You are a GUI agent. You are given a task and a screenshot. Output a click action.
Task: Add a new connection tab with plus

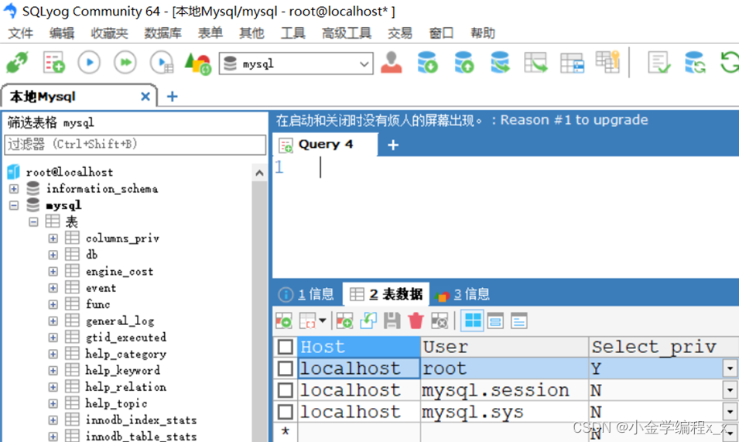[173, 97]
